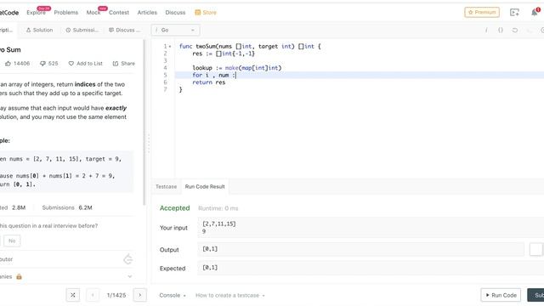Screen dimensions: 544x306
Task: Open the Explore menu
Action: tap(36, 13)
